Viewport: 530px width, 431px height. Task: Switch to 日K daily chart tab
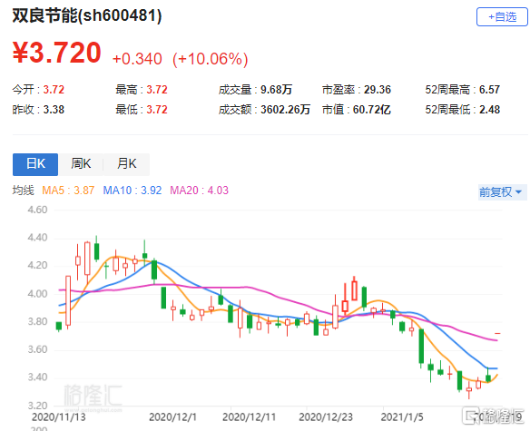pyautogui.click(x=35, y=164)
